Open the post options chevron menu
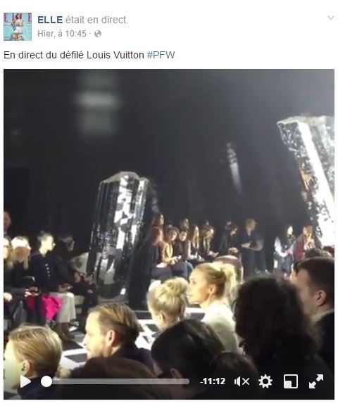This screenshot has height=406, width=338. point(331,18)
